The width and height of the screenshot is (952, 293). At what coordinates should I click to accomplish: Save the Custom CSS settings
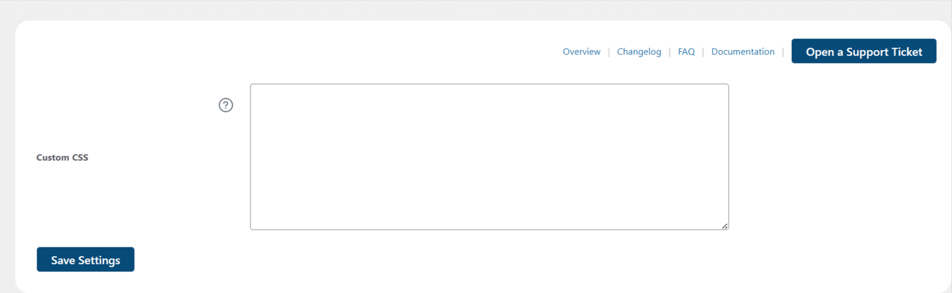pos(86,260)
